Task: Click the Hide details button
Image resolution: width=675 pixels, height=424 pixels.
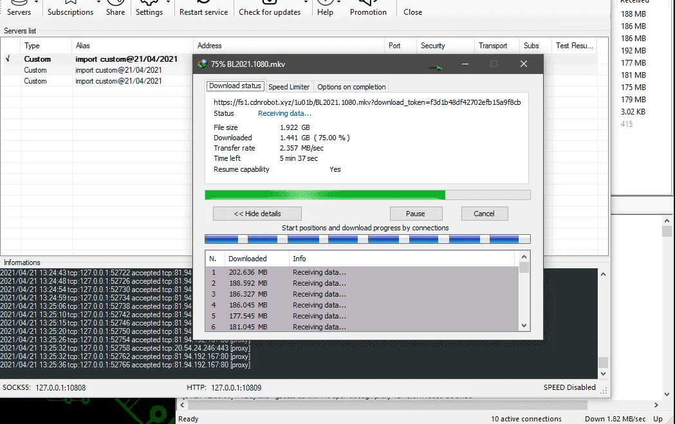Action: point(257,214)
